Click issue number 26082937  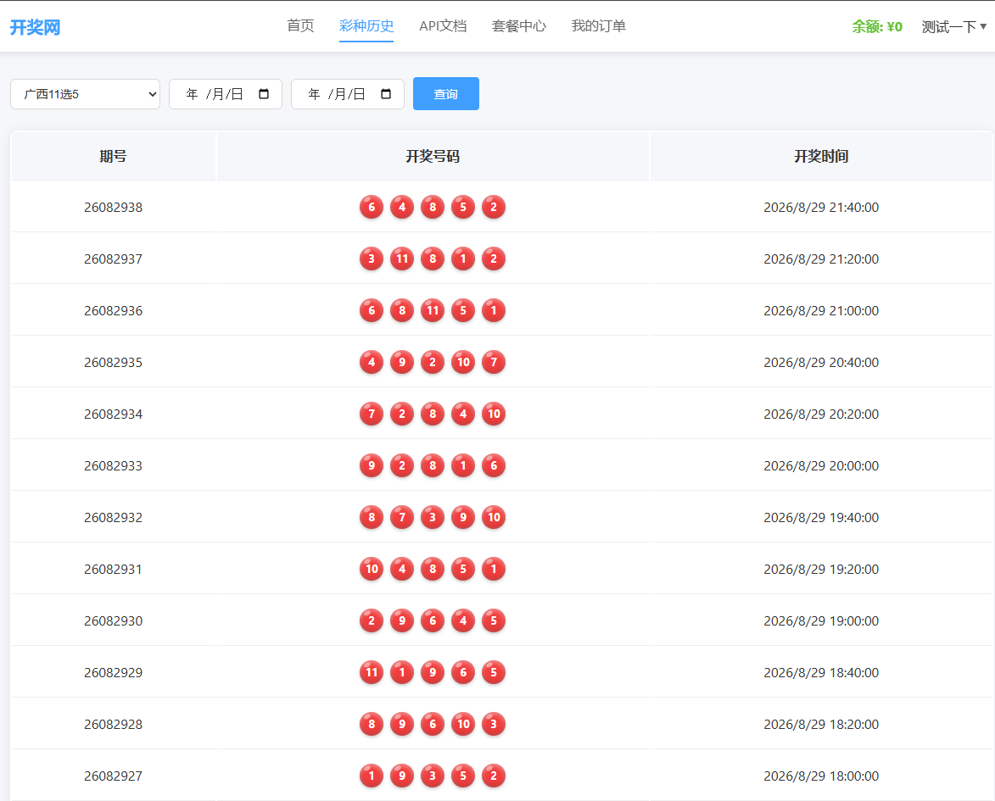click(x=113, y=259)
